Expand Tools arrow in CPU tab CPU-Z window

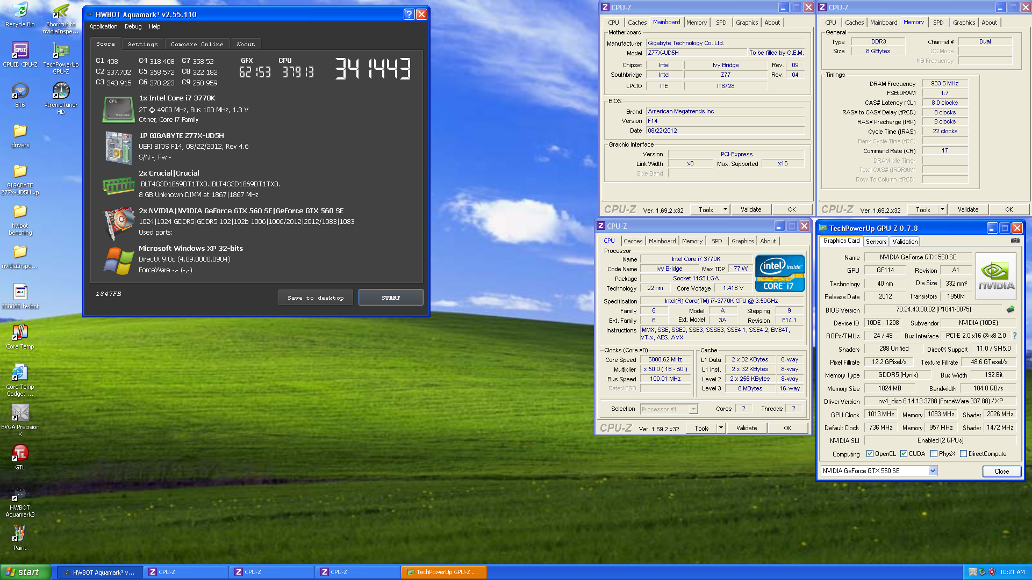[x=721, y=428]
